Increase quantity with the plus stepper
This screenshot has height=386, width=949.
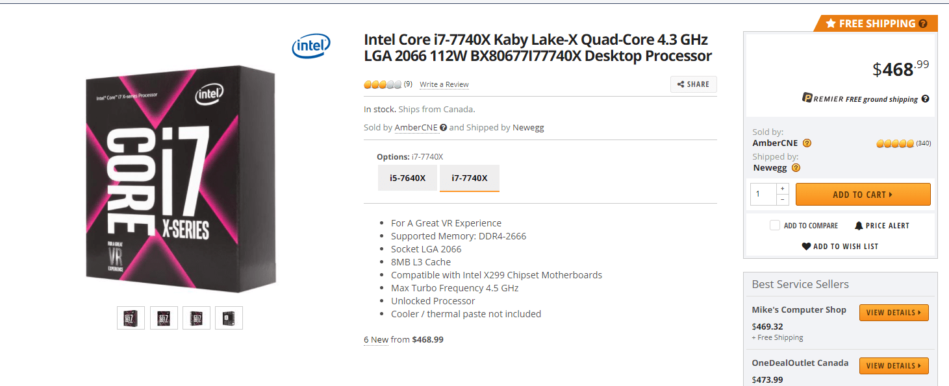(x=783, y=188)
